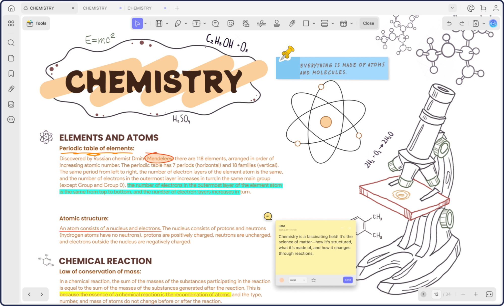Expand the shape rectangle tool dropdown
The height and width of the screenshot is (306, 504).
(x=314, y=23)
